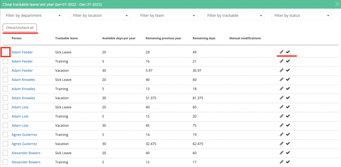The image size is (341, 167).
Task: Tick the checkbox for Adam Feeder Sick Leave
Action: (5, 52)
